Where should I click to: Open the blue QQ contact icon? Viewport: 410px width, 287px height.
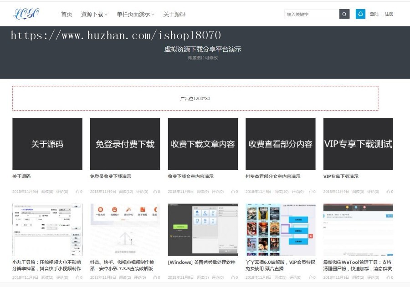click(x=360, y=14)
